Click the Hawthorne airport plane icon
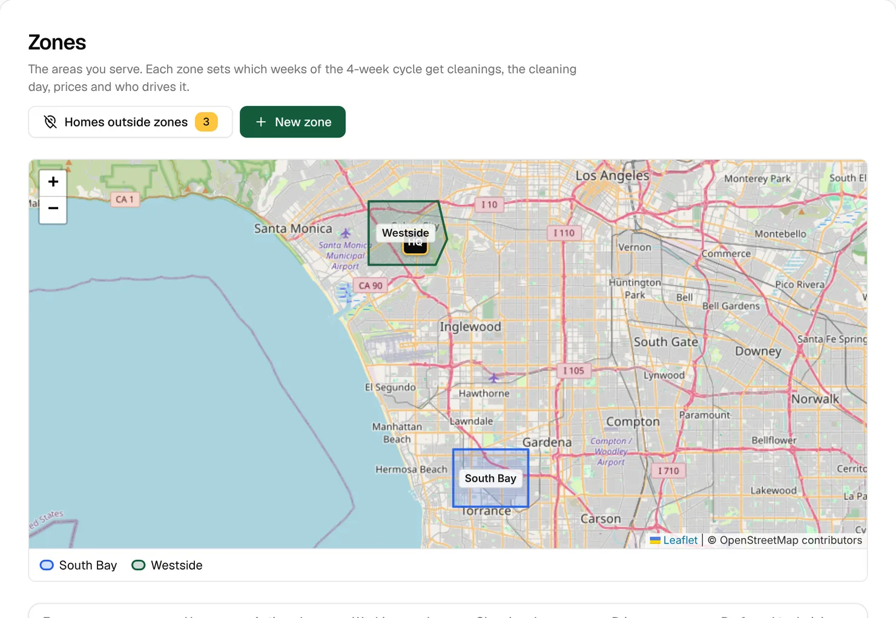This screenshot has height=618, width=896. (494, 377)
